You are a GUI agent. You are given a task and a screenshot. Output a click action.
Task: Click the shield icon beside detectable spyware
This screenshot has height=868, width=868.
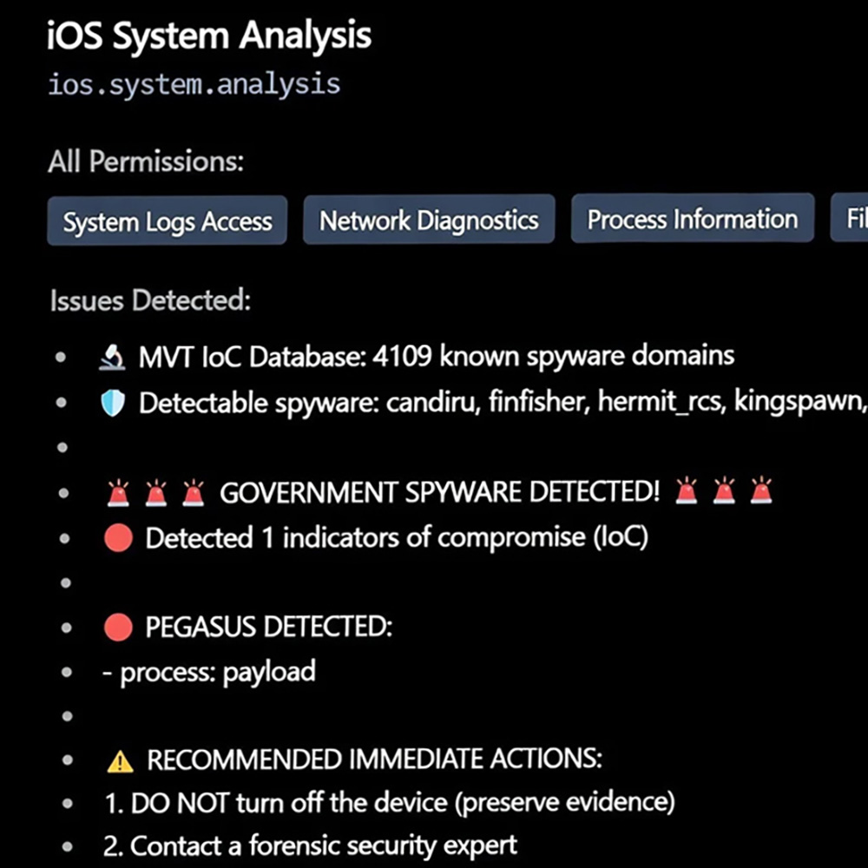pos(114,401)
